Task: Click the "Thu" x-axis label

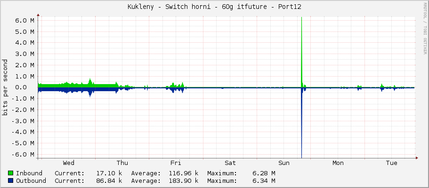Action: pyautogui.click(x=122, y=163)
